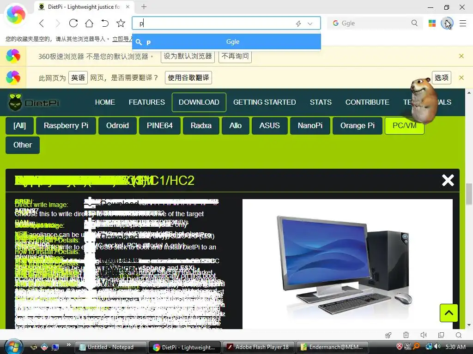Select the [All] device filter
473x354 pixels.
[19, 125]
